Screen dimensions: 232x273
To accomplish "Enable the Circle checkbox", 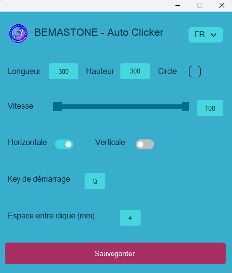I will coord(195,72).
